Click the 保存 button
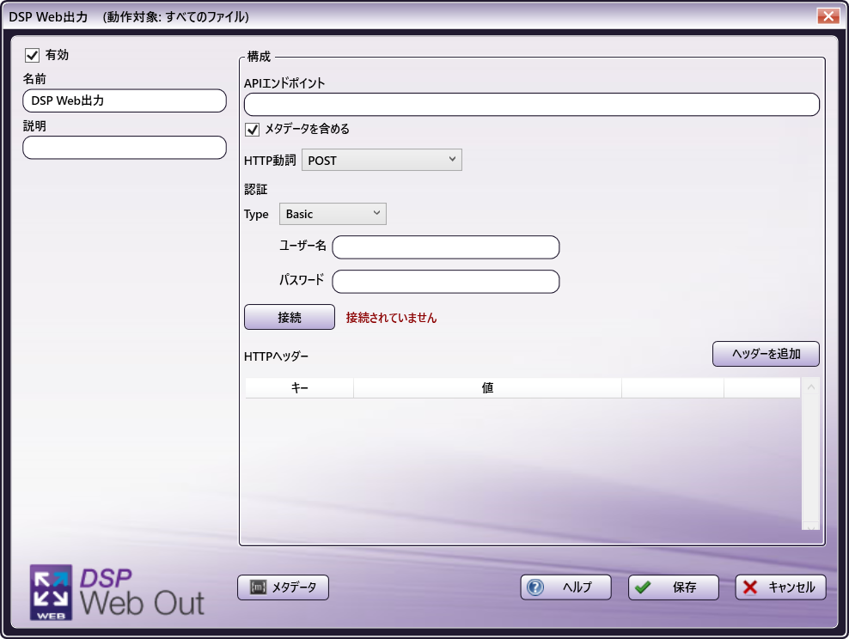 click(x=674, y=587)
